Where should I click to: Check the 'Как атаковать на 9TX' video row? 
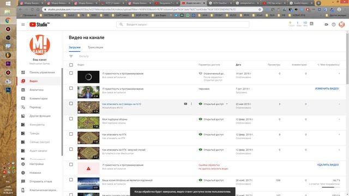(71, 134)
